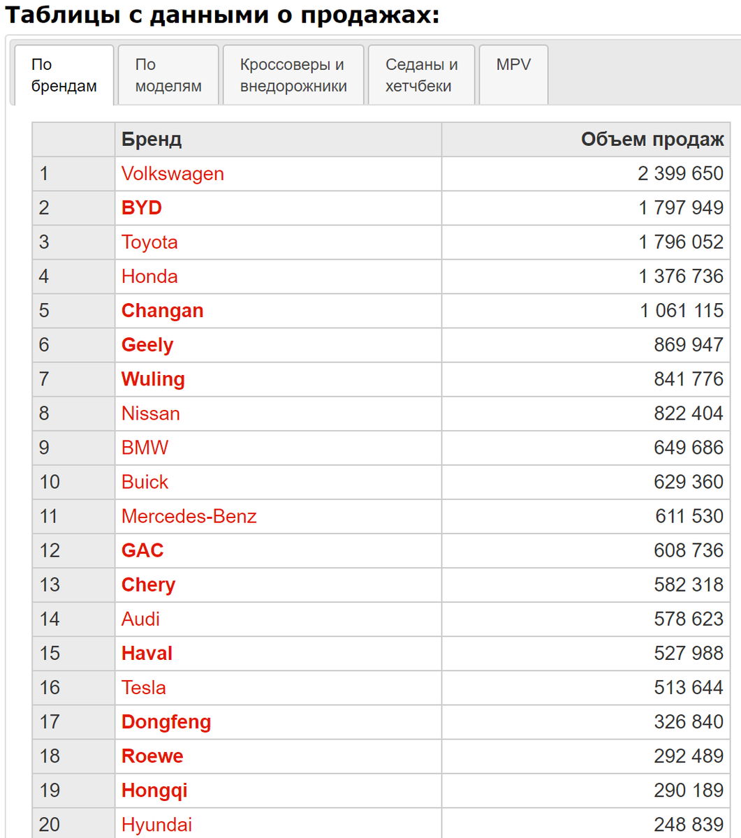Select the Tesla sales figure 513 644
The height and width of the screenshot is (838, 741).
tap(689, 687)
